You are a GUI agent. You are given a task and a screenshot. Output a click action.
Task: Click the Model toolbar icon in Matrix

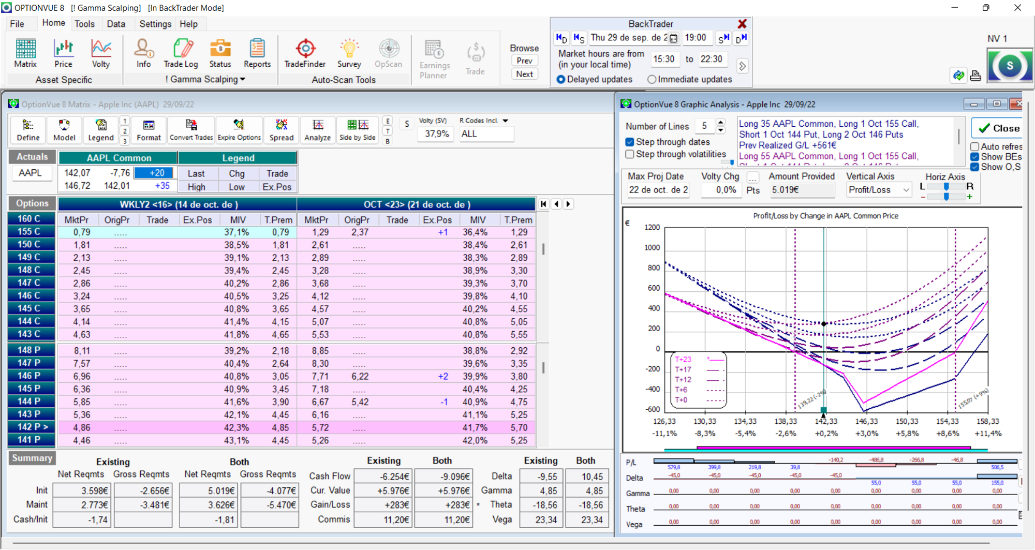tap(64, 130)
